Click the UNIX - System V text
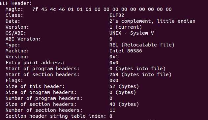208x120 pixels. click(132, 33)
